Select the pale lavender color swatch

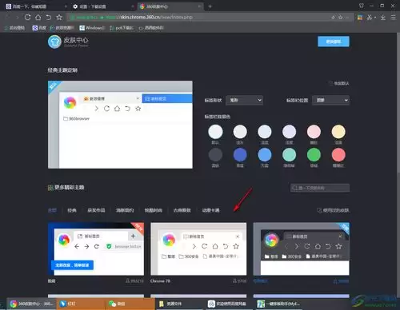click(289, 132)
